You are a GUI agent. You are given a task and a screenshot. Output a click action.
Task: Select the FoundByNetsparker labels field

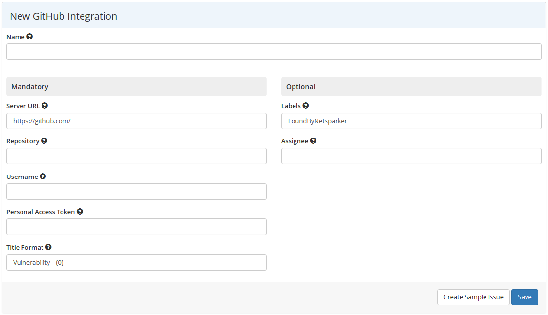pos(411,120)
